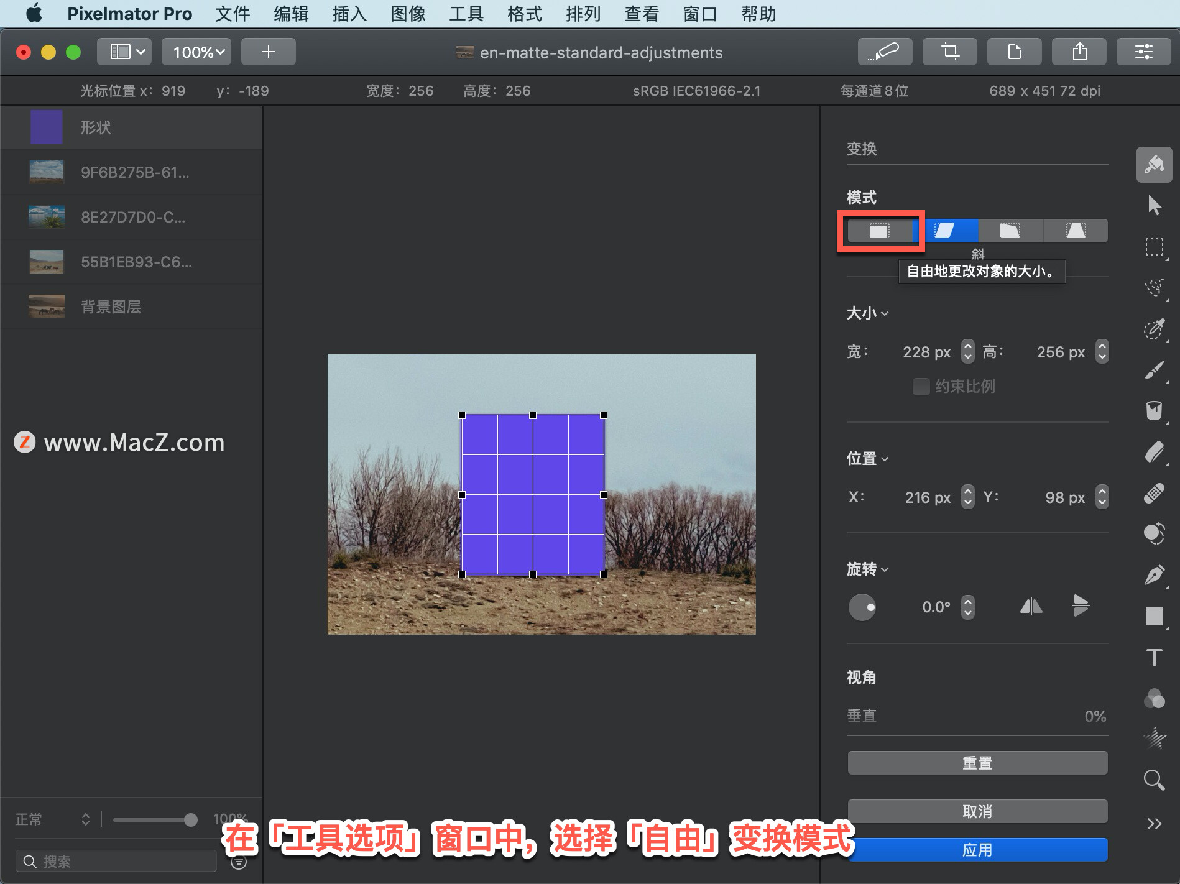The height and width of the screenshot is (884, 1180).
Task: Select the 背景图层 layer
Action: pos(132,306)
